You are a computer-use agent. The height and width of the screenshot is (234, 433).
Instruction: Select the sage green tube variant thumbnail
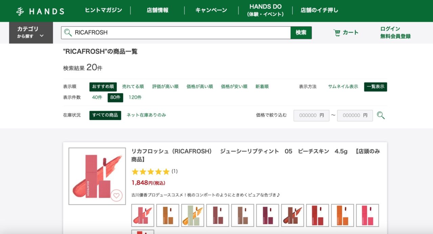(x=193, y=215)
